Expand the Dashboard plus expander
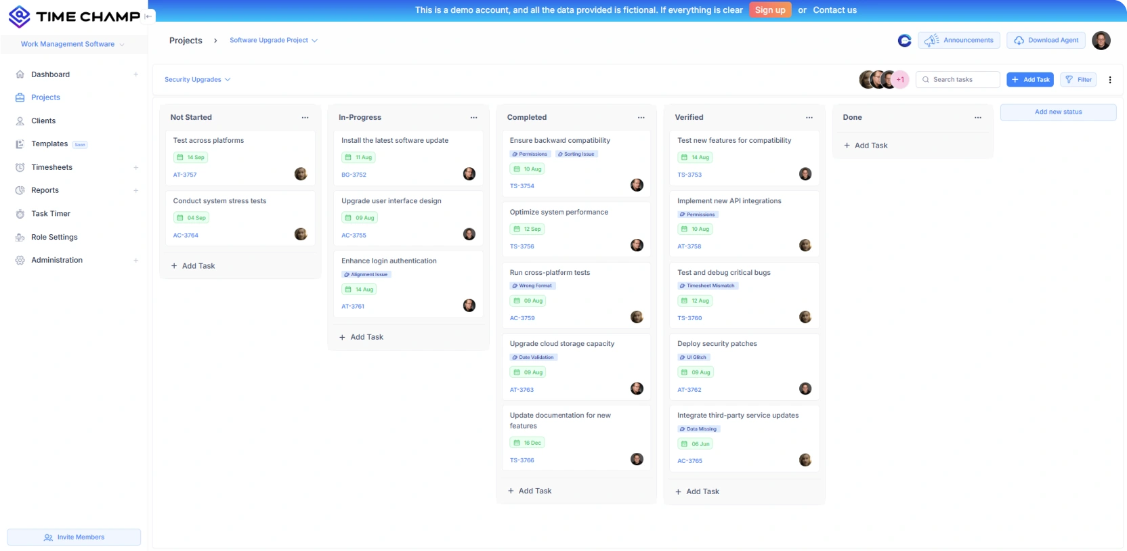 pos(136,74)
